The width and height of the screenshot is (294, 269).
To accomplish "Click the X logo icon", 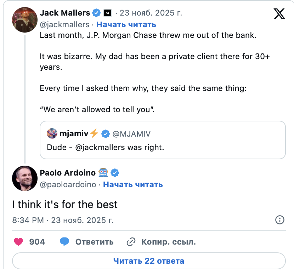I will click(279, 14).
